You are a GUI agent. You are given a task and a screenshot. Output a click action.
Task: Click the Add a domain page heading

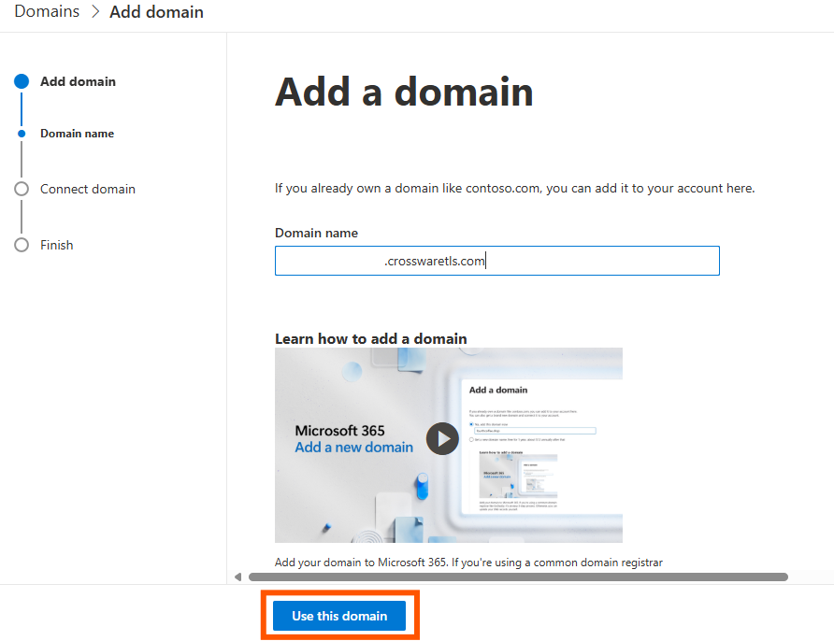404,93
